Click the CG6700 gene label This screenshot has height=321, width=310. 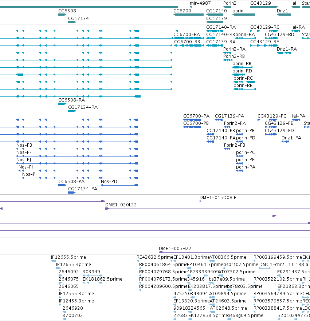182,11
